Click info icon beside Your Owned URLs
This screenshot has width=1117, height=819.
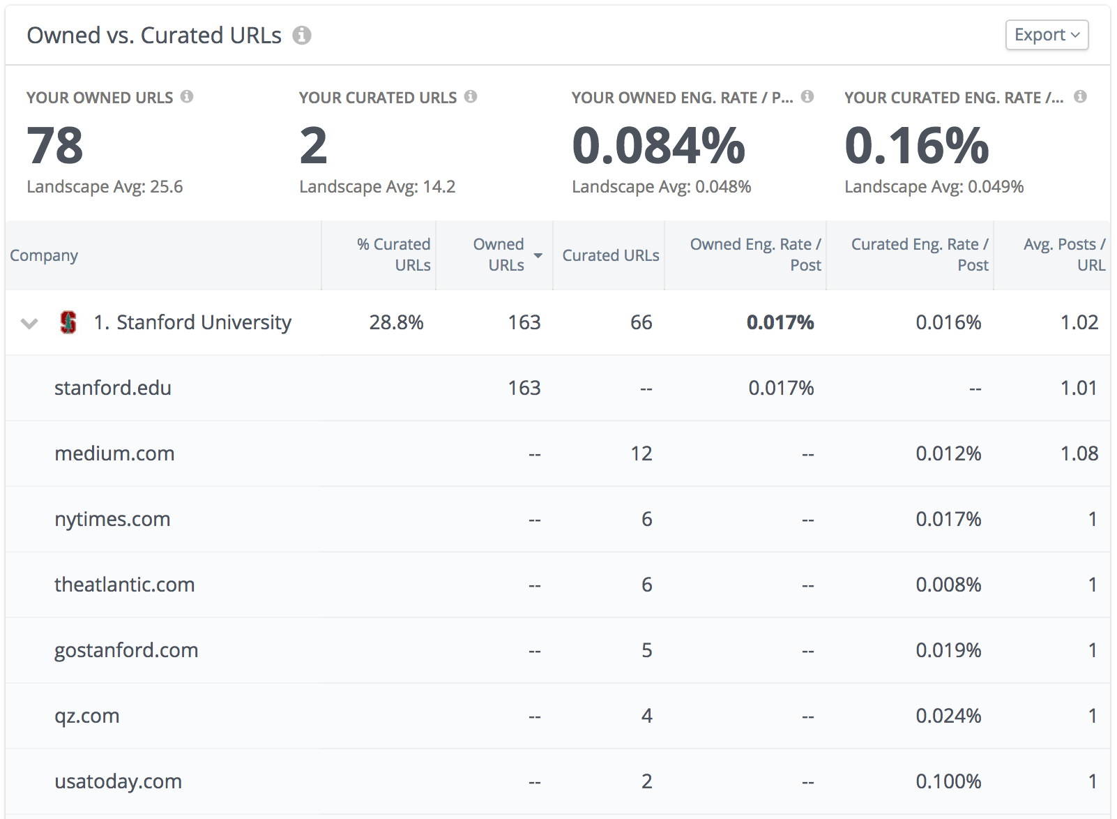tap(187, 96)
